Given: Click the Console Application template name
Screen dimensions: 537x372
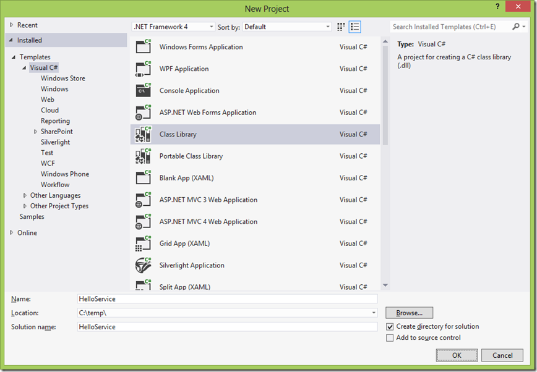Looking at the screenshot, I should (189, 90).
